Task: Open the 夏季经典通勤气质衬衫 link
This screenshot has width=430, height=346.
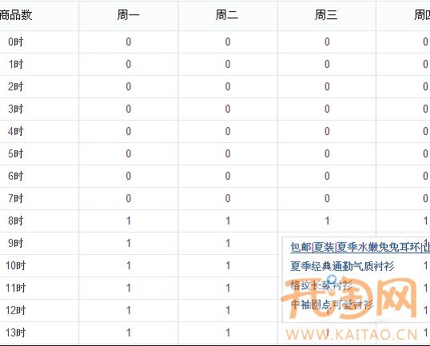Action: tap(342, 266)
